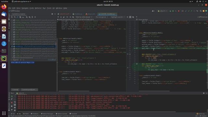Open the Problems tool window
This screenshot has height=117, width=208.
pos(34,114)
